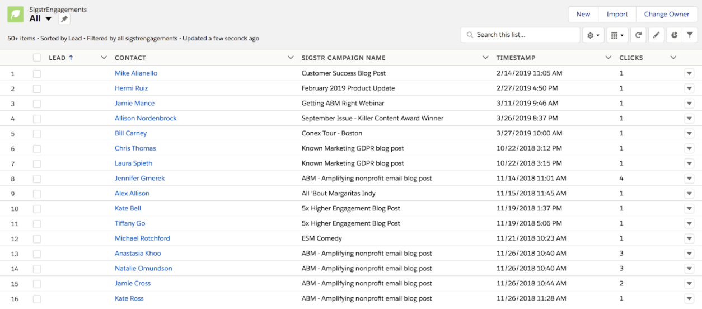The image size is (702, 309).
Task: Click 'Customer Success Blog Post' cell
Action: click(344, 73)
